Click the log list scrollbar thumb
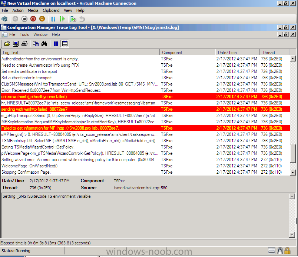298x257 pixels. 293,154
